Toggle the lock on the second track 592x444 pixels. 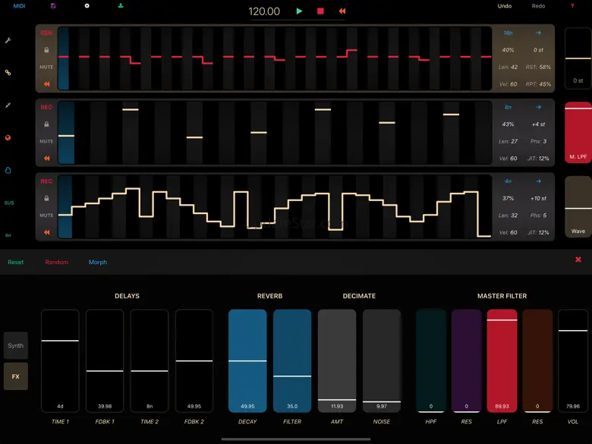click(46, 124)
